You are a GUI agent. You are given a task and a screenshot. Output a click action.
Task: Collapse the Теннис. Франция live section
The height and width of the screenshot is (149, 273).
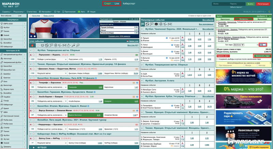pos(31,64)
